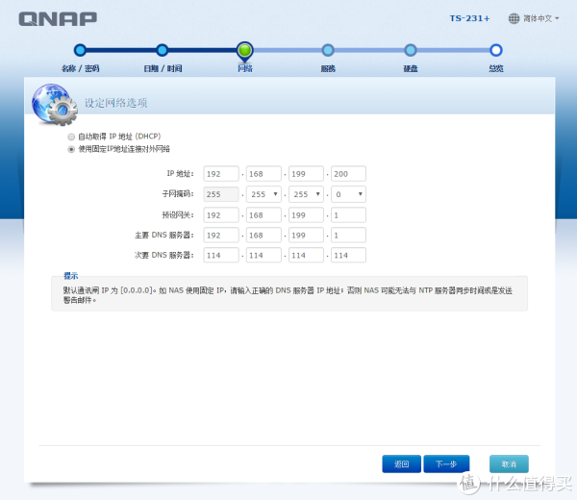Click the 名称/密码 step circle
577x500 pixels.
80,50
